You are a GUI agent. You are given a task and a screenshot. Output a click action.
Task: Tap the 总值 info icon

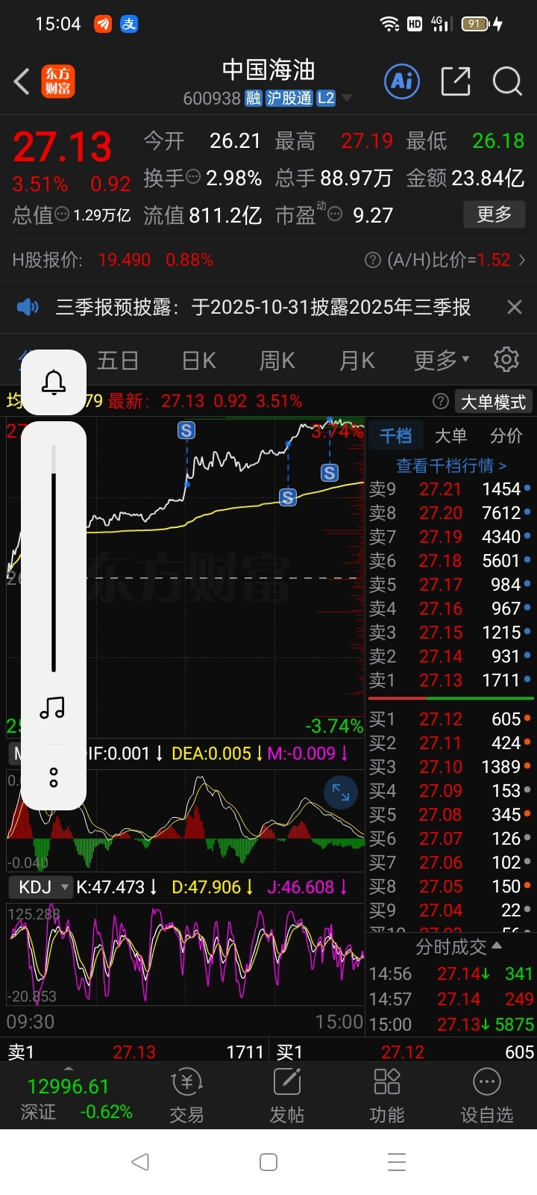pyautogui.click(x=63, y=214)
